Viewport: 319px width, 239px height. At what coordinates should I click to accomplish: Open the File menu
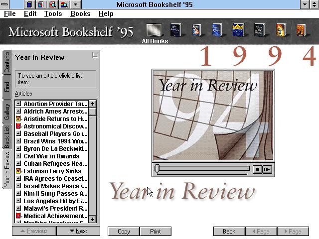[x=10, y=13]
